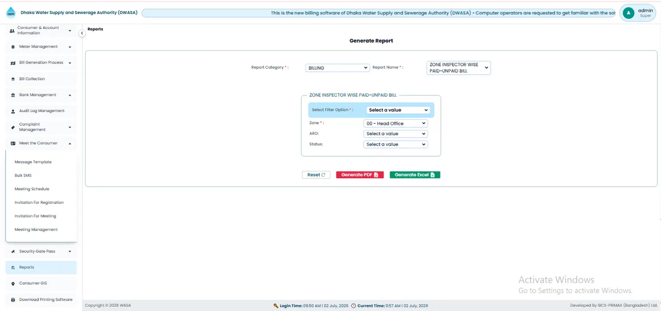Click the Bill Generation Process icon
The height and width of the screenshot is (311, 661).
13,63
